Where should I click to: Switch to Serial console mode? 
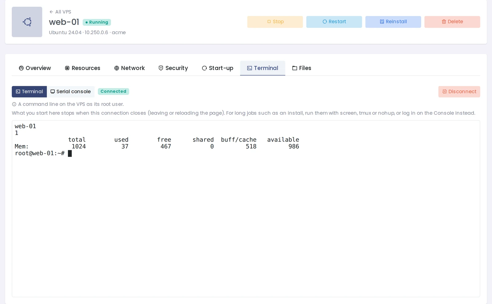pos(71,92)
